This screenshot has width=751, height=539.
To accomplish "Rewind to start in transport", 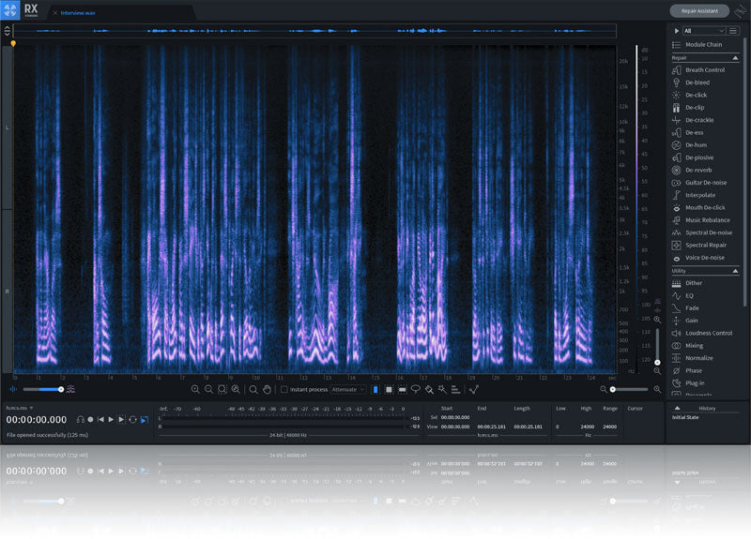I will [x=100, y=419].
